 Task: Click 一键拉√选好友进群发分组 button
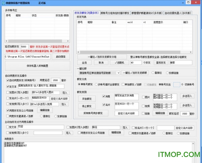pyautogui.click(x=102, y=57)
